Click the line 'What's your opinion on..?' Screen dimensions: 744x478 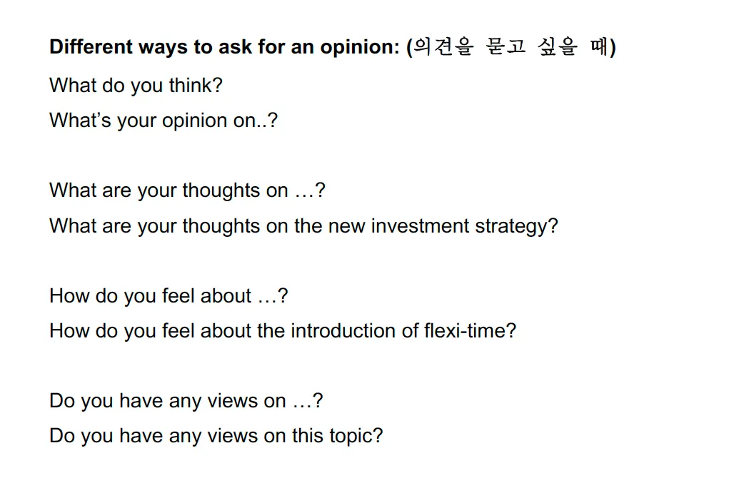[x=163, y=121]
